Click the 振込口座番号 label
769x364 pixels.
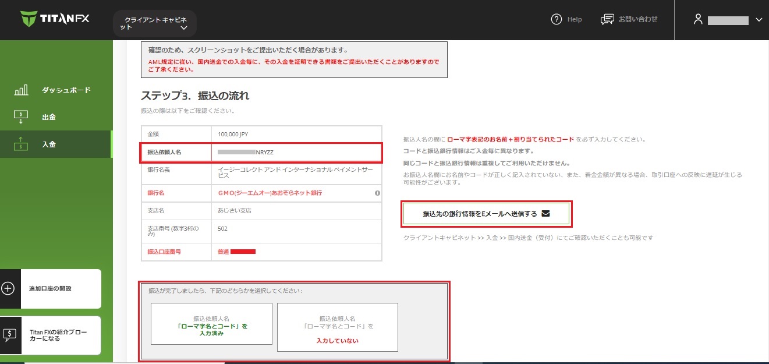[x=165, y=252]
